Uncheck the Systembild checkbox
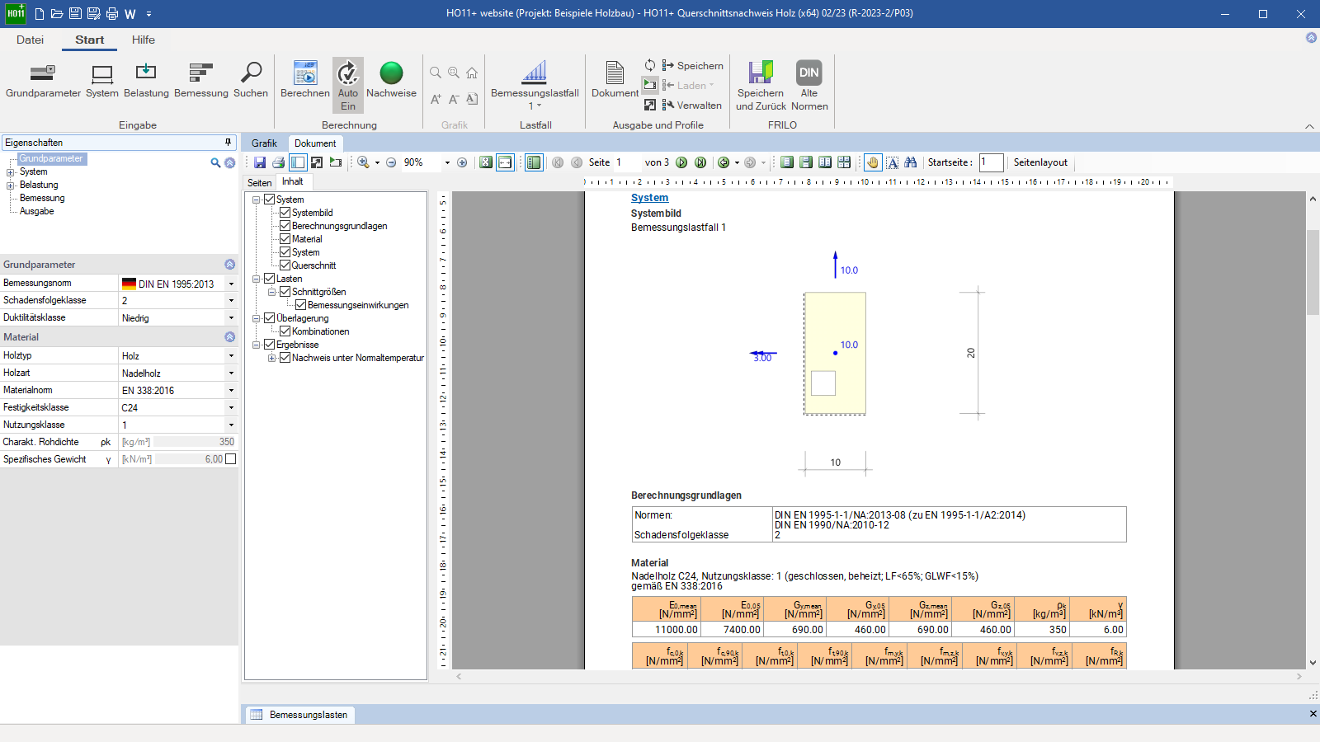 [x=285, y=213]
